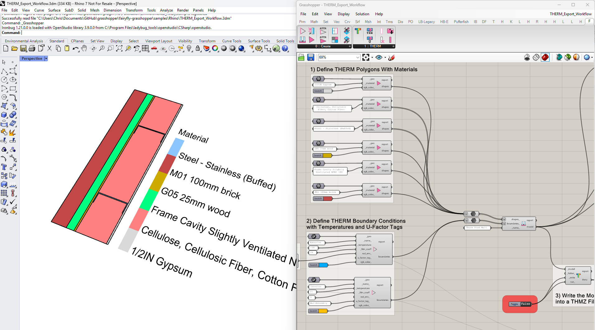Open the Solution menu in Grasshopper
This screenshot has height=330, width=595.
pyautogui.click(x=362, y=14)
